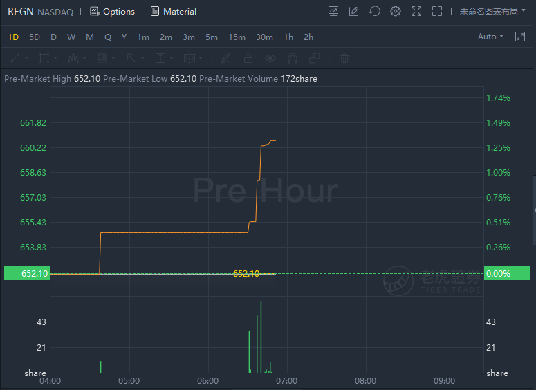
Task: Open the Auto scale dropdown
Action: pos(490,36)
